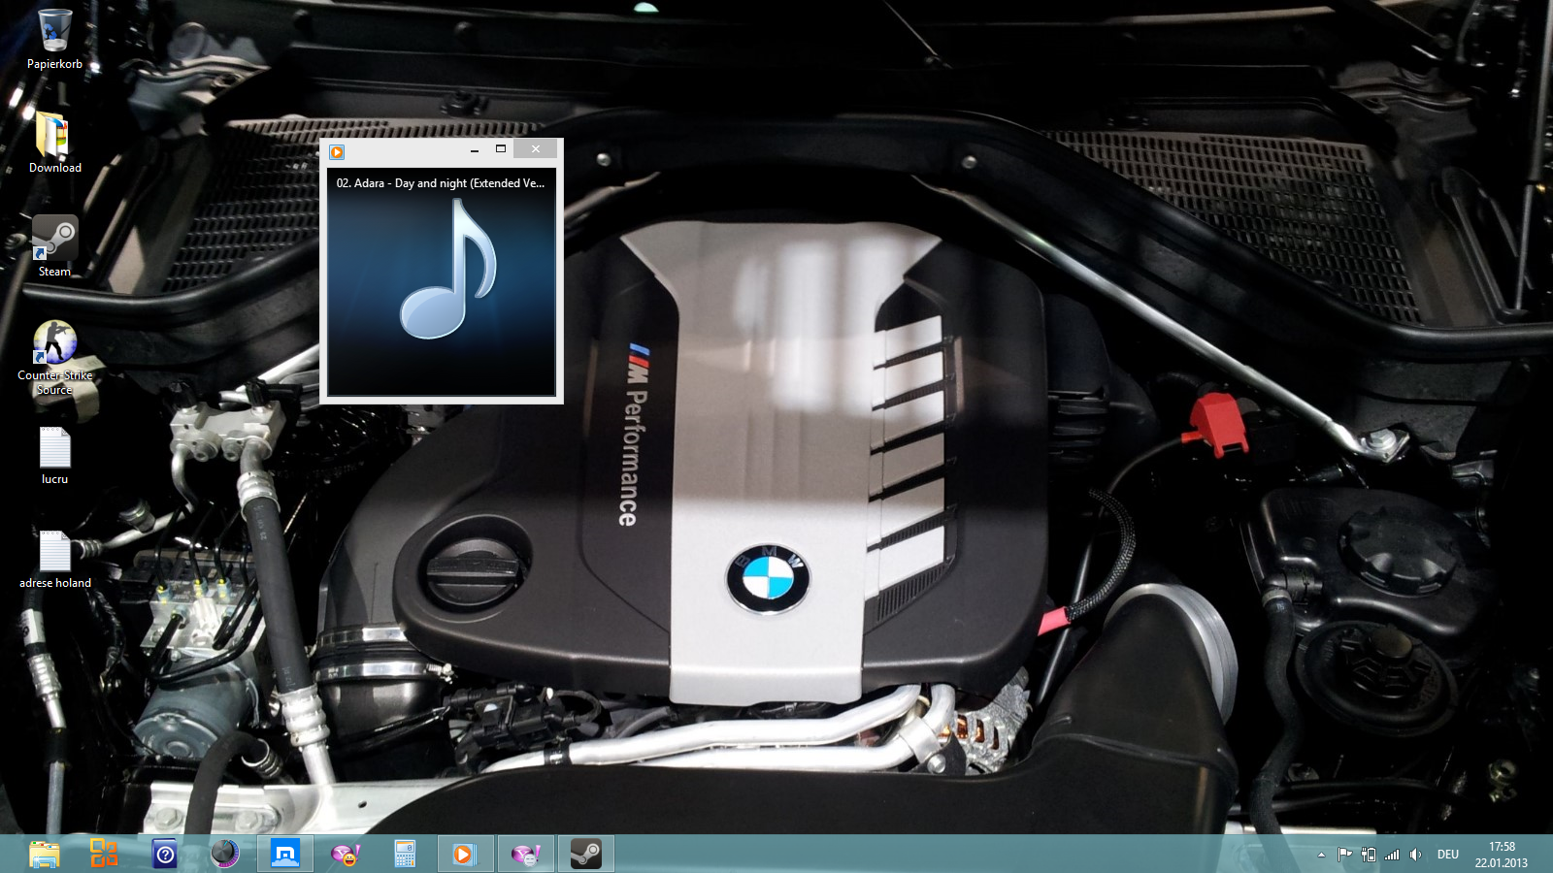Open the volume speaker tray icon

point(1415,855)
